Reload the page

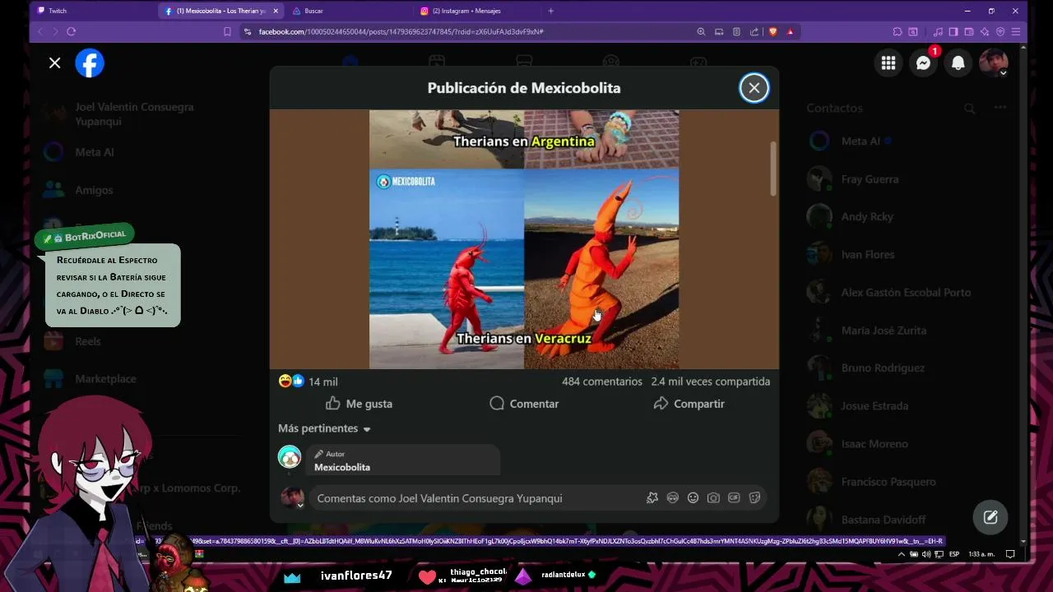(x=72, y=31)
